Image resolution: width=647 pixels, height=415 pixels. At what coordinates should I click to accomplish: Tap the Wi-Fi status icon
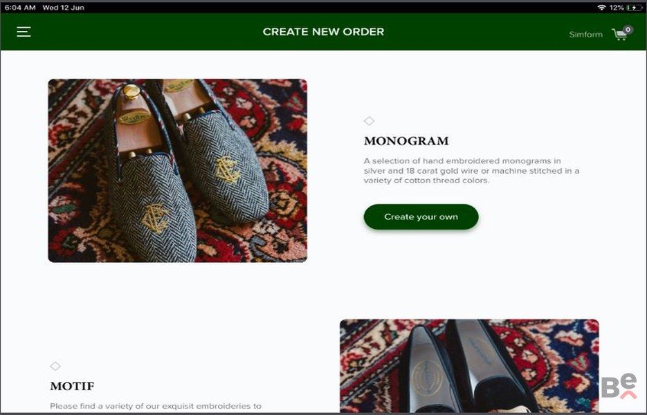coord(601,8)
